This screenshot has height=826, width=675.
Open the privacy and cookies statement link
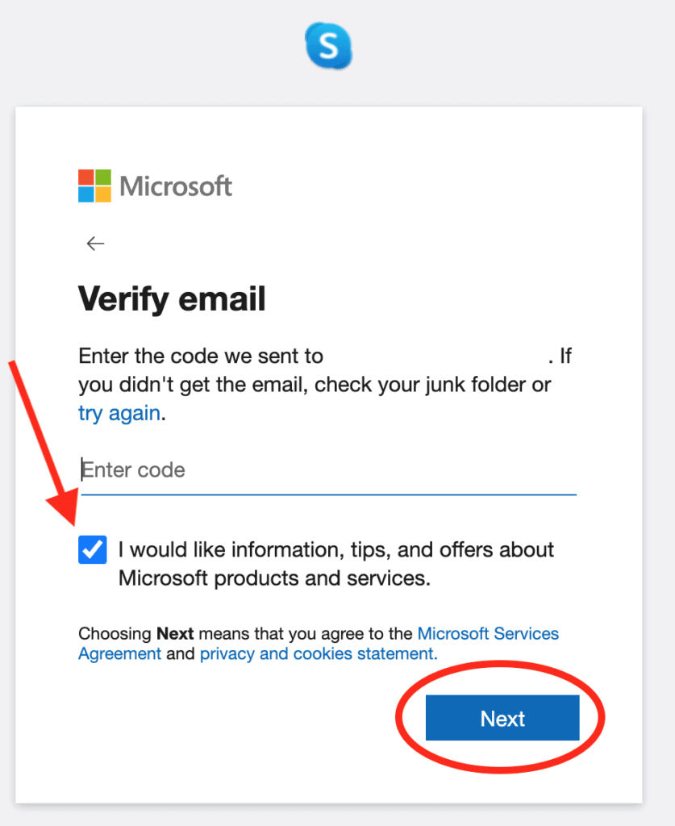(x=318, y=653)
